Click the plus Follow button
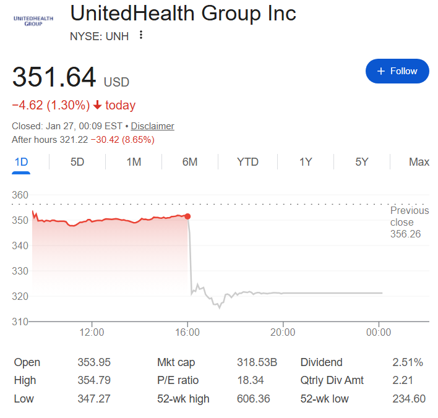Screen dimensions: 438x418 397,71
